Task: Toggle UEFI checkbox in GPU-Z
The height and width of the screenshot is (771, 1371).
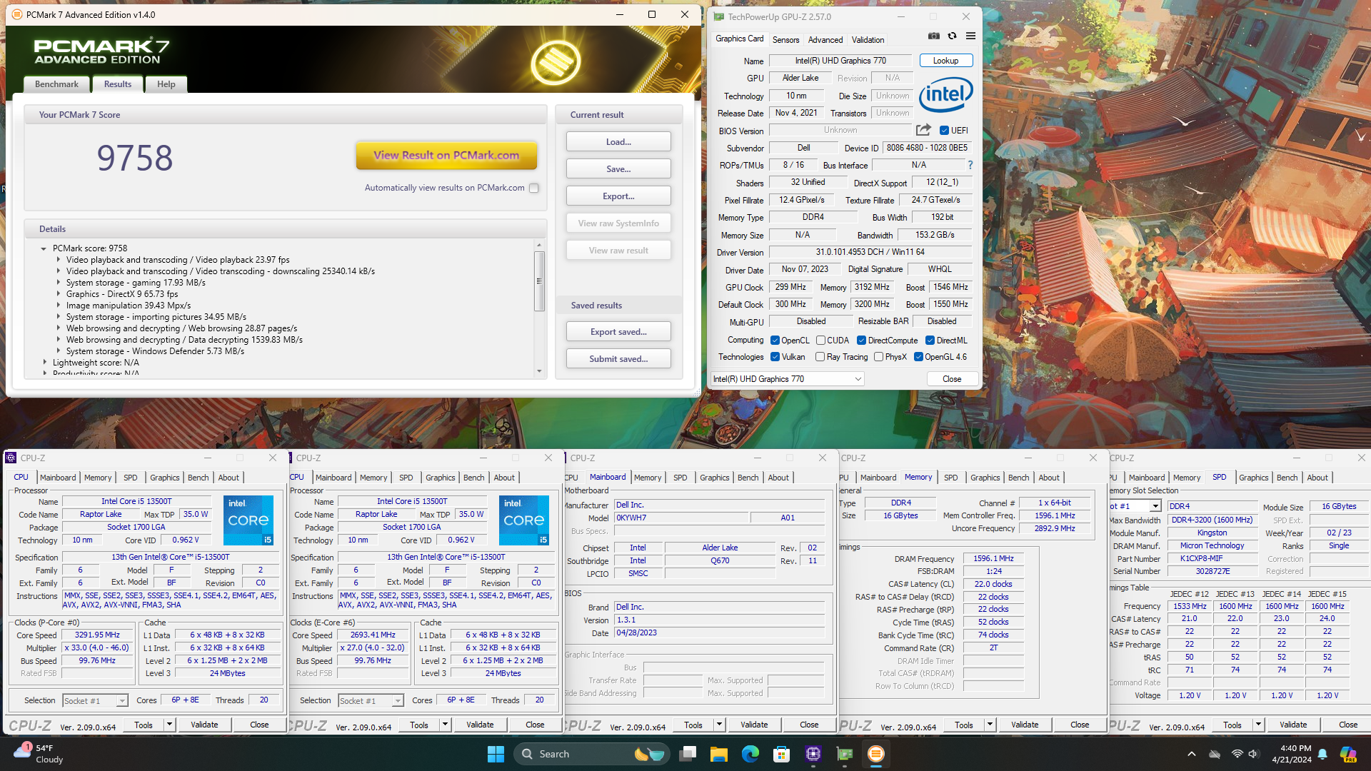Action: (x=944, y=131)
